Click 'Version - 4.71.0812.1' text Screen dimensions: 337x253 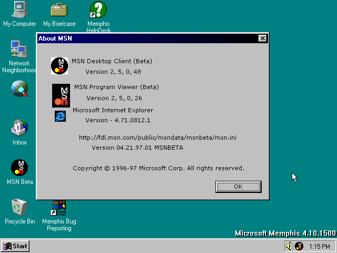tap(118, 120)
